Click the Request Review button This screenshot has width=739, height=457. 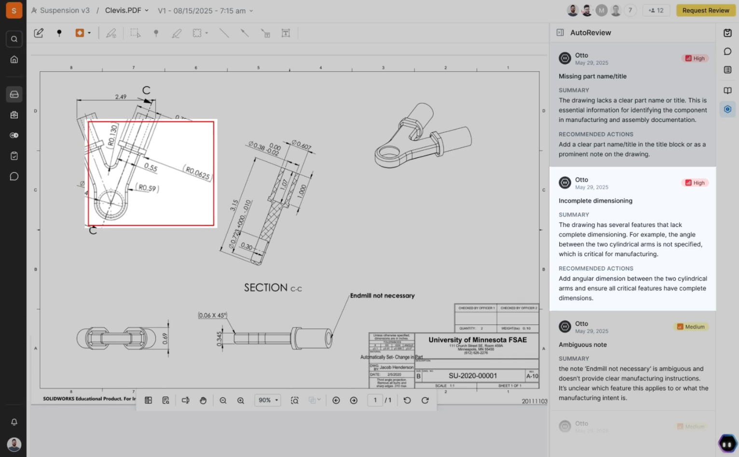705,10
